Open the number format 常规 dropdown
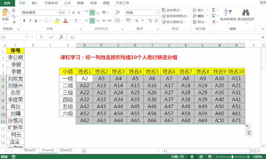 click(157, 12)
